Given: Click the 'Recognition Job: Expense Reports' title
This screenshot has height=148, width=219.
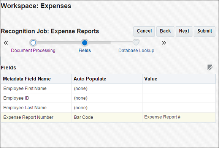Looking at the screenshot, I should pos(50,31).
